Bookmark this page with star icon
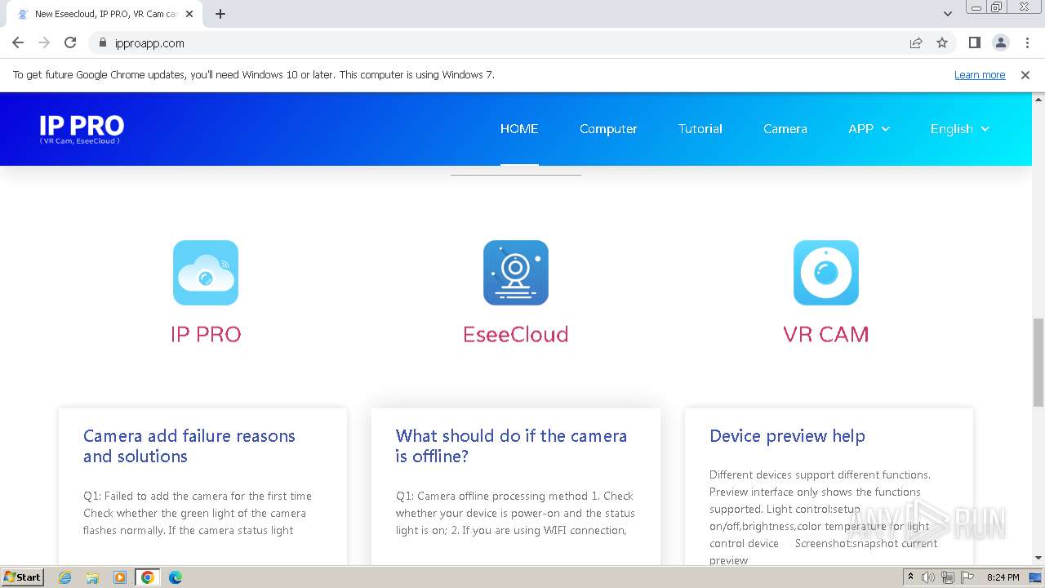The width and height of the screenshot is (1045, 588). (942, 43)
